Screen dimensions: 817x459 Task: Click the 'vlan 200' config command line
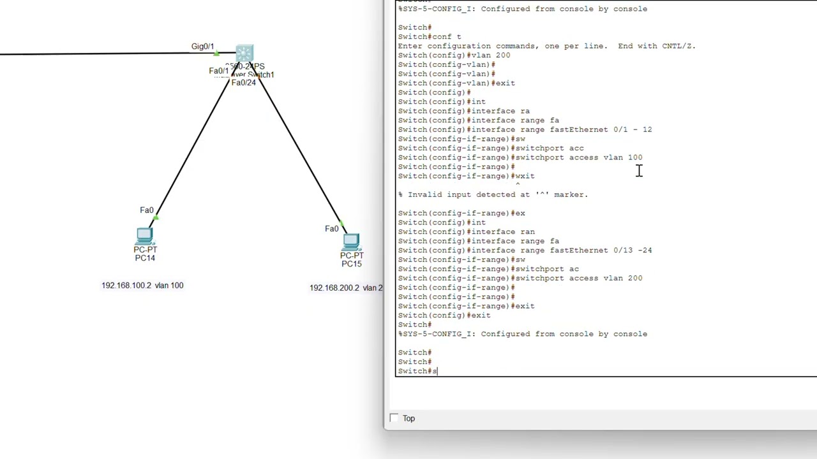point(454,55)
